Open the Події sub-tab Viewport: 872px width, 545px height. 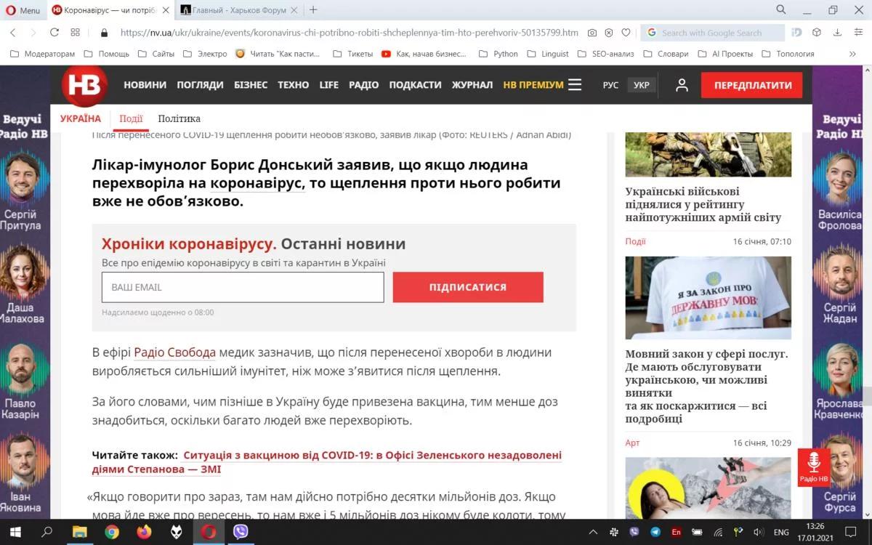131,118
